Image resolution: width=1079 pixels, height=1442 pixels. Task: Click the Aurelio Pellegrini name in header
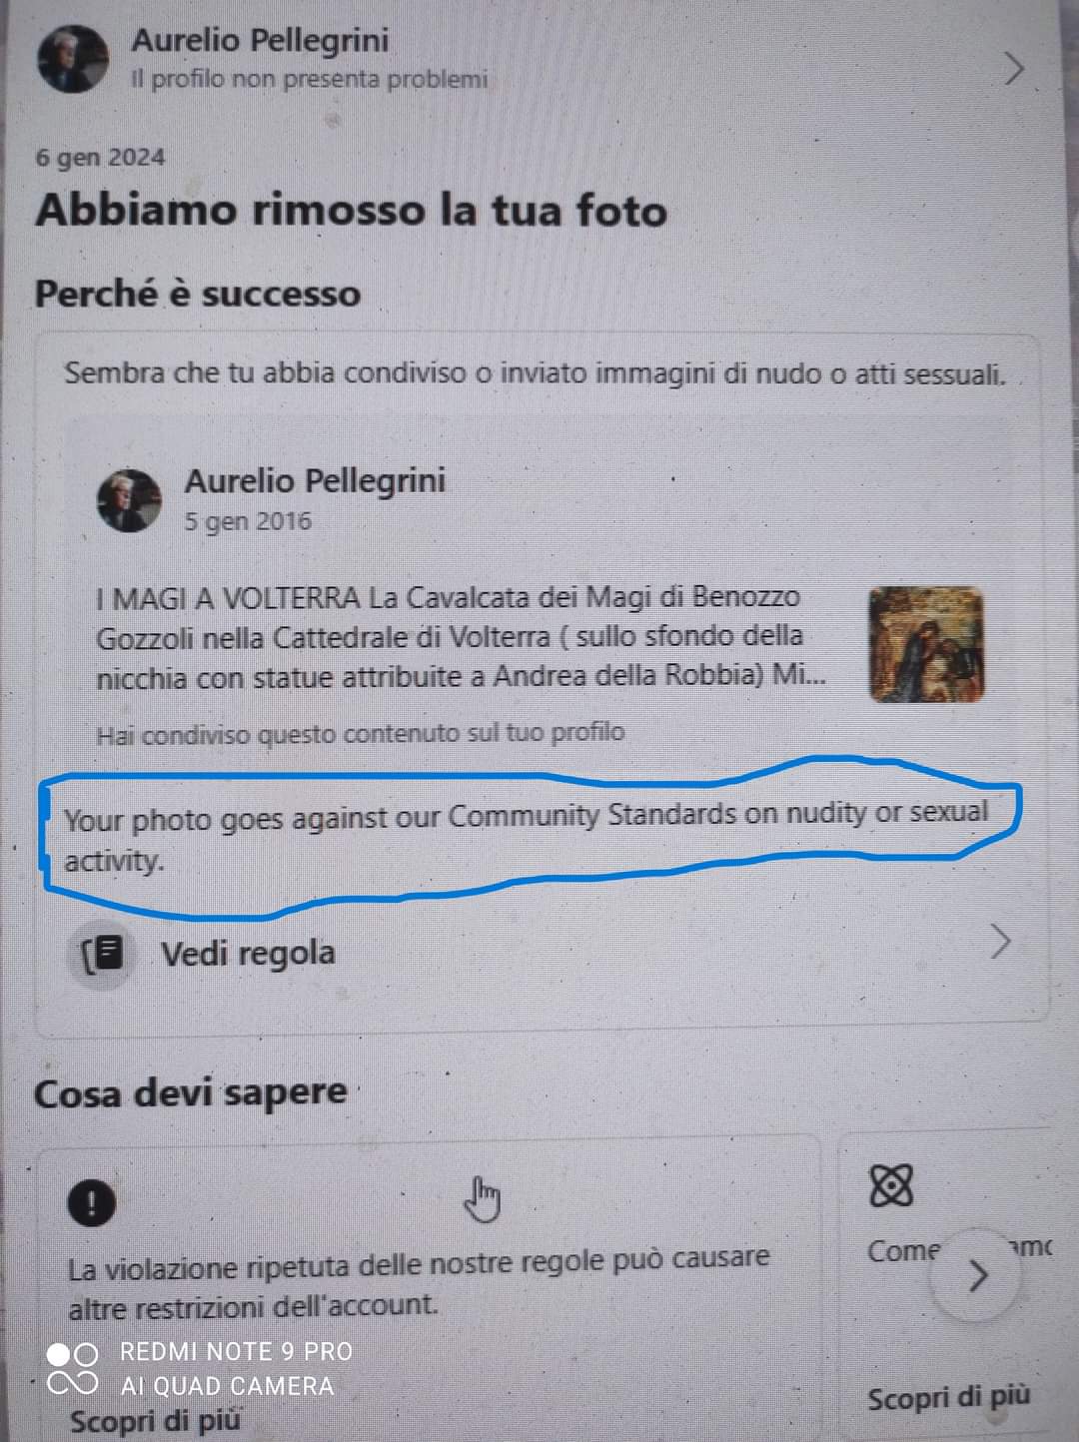(x=260, y=40)
